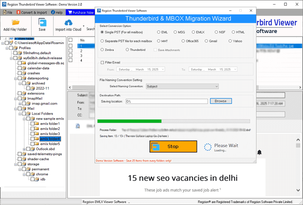Select the Office365 option
The image size is (303, 205).
[x=183, y=41]
